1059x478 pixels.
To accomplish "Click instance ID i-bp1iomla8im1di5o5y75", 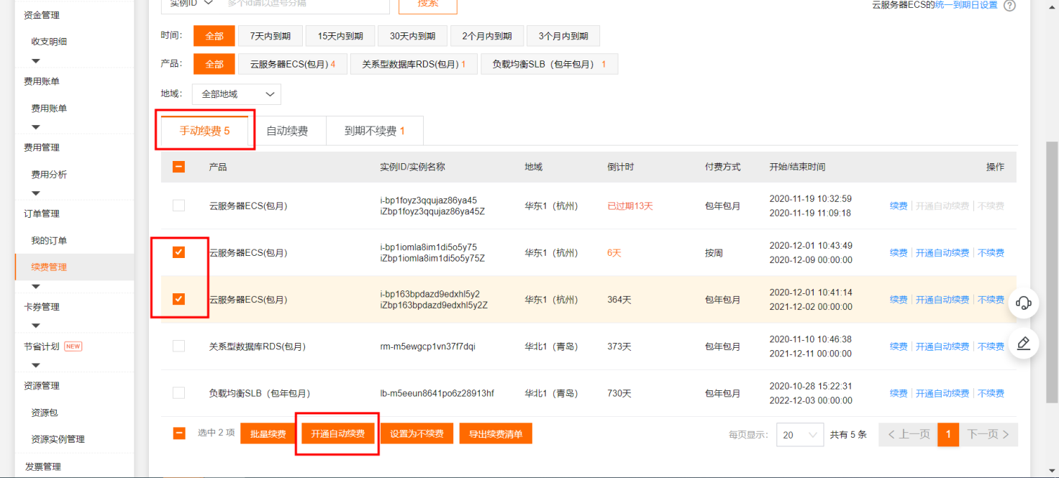I will tap(429, 247).
